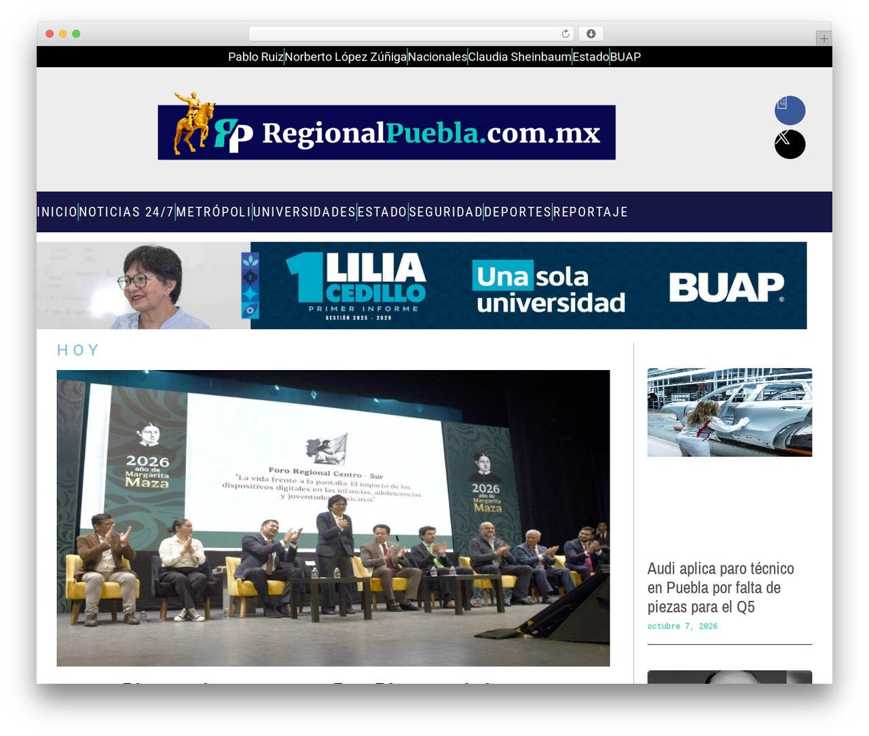Open the UNIVERSIDADES section
The image size is (869, 736).
tap(304, 212)
